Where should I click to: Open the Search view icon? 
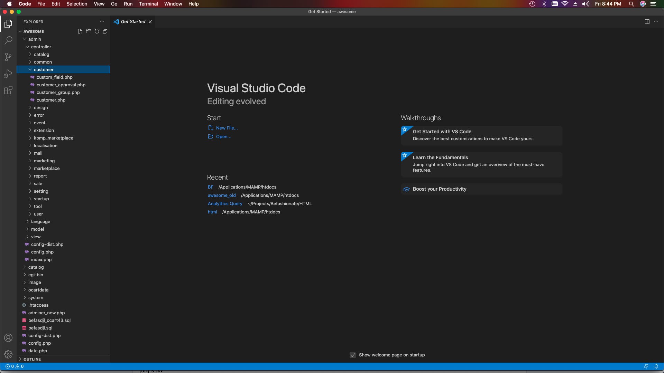coord(8,40)
